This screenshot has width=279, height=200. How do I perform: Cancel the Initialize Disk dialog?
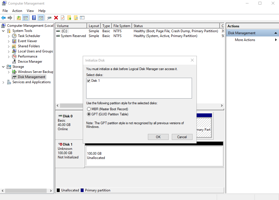182,137
